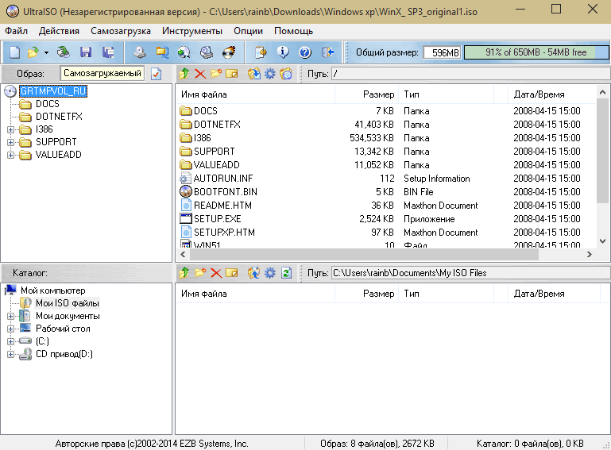The height and width of the screenshot is (450, 611).
Task: Click the image Путь field showing /
Action: coord(470,74)
